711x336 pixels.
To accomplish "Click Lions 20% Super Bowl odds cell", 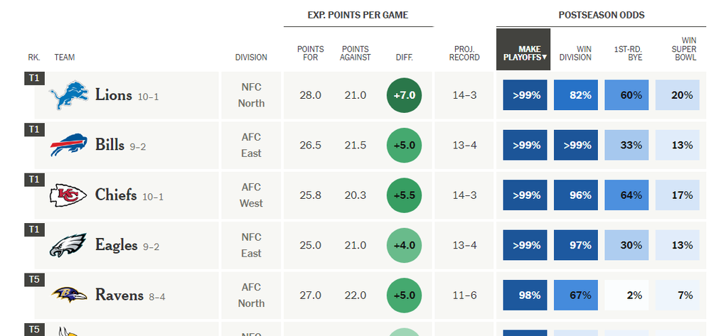I will tap(684, 95).
